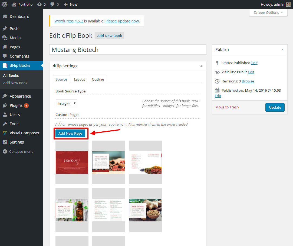Select the red Mustang cover thumbnail

72,162
